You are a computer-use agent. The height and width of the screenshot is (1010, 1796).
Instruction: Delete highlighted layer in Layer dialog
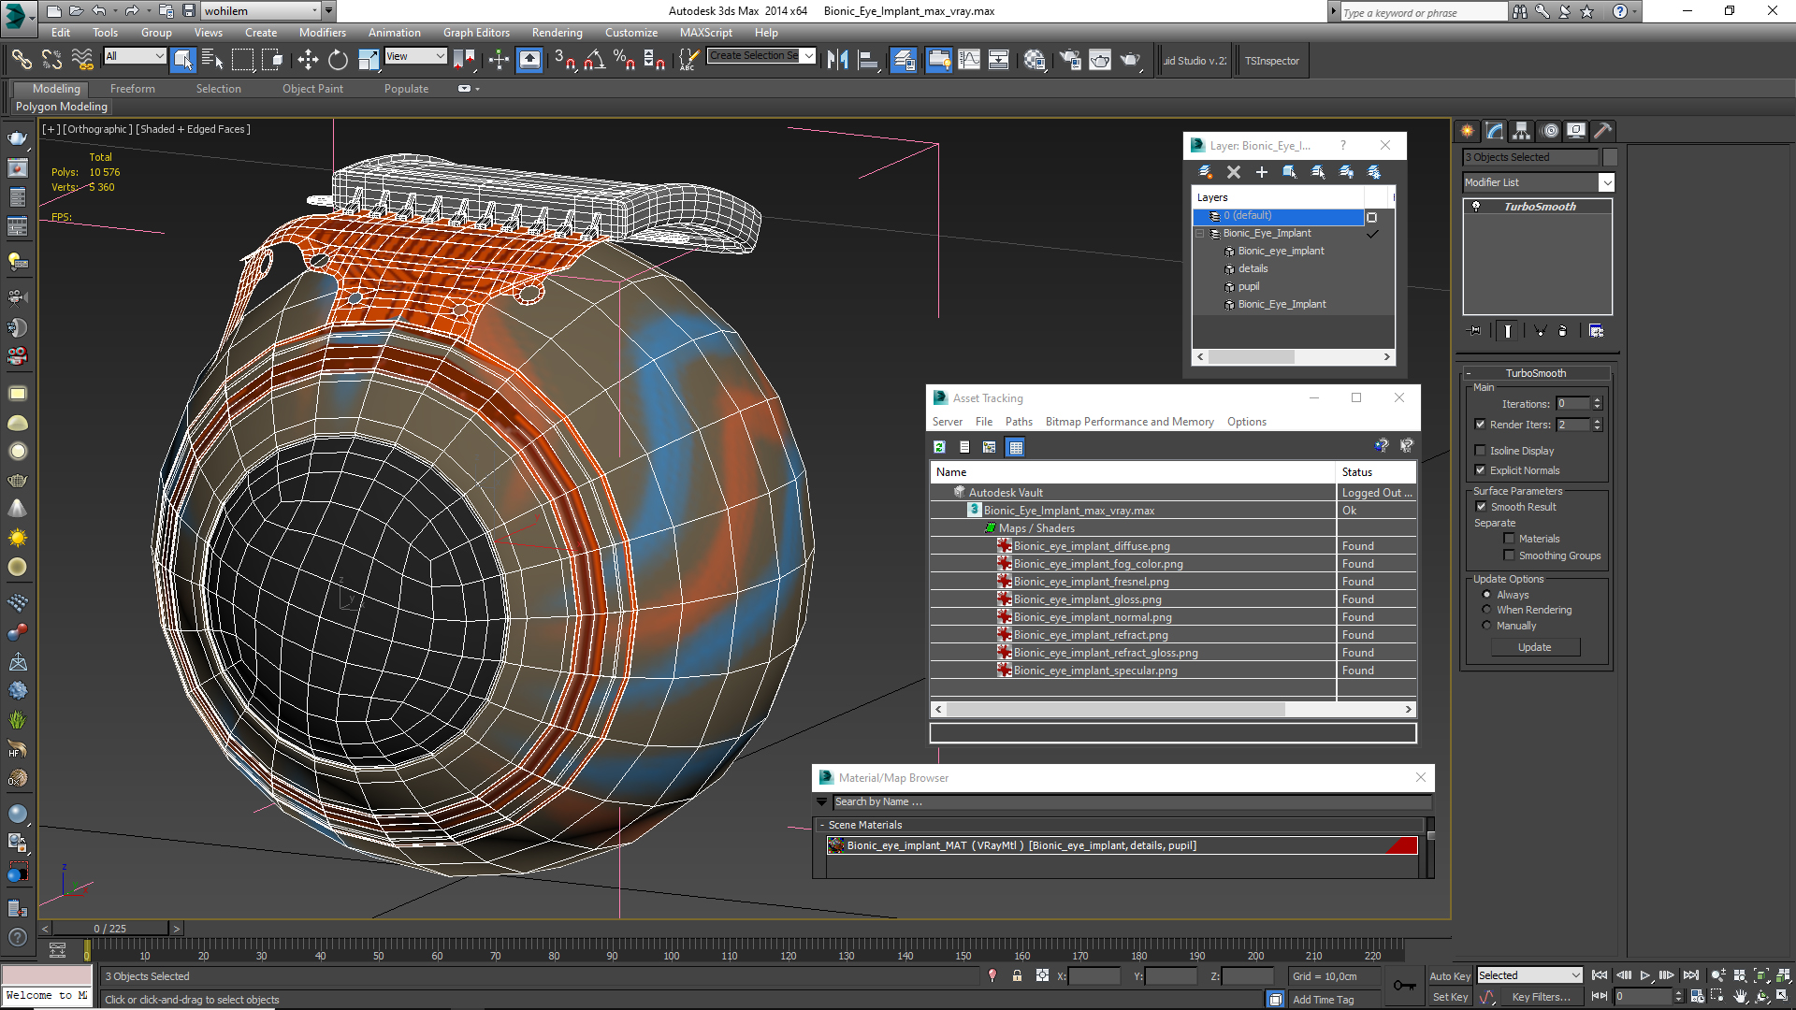pos(1234,172)
